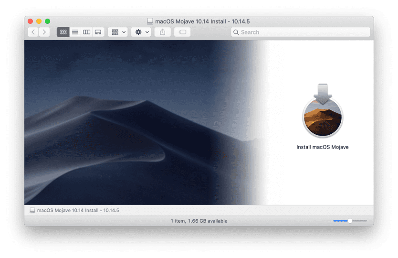Click the magnifying glass search icon
The image size is (398, 258).
click(236, 32)
